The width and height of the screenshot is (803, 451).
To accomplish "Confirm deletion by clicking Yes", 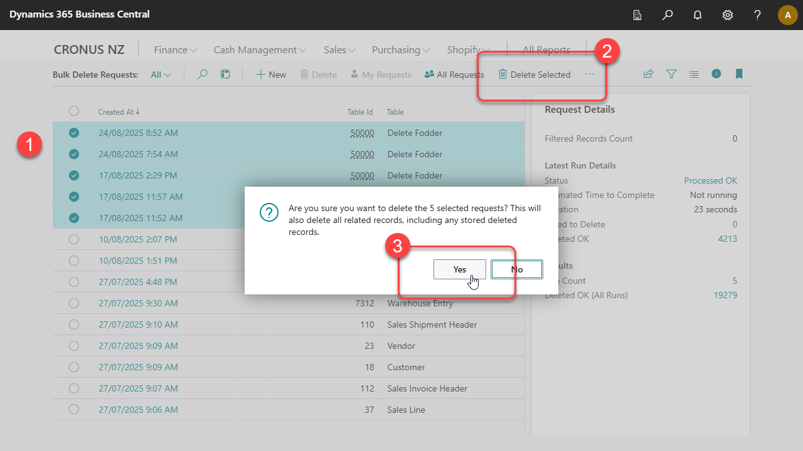I will pyautogui.click(x=459, y=269).
